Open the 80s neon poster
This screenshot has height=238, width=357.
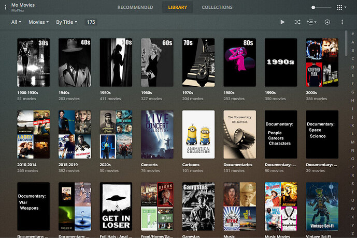(239, 62)
